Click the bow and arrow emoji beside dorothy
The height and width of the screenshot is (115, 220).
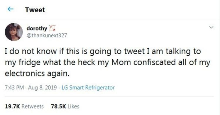click(x=52, y=28)
